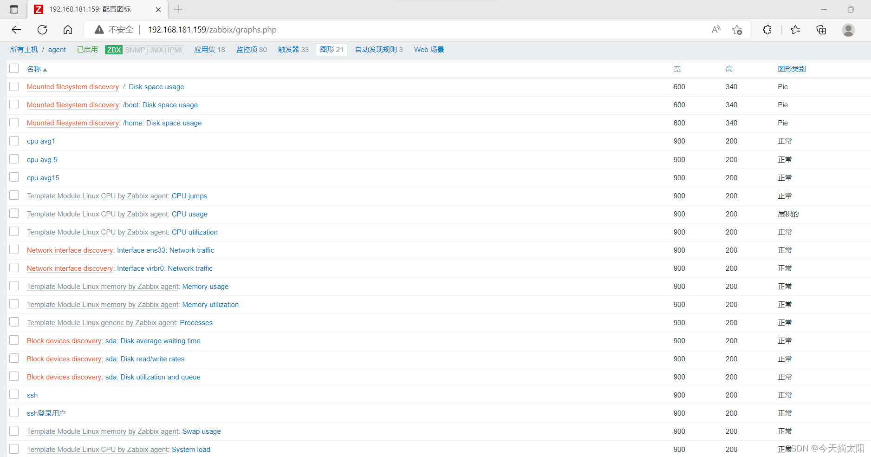Sort by 名称 column header
871x457 pixels.
tap(37, 69)
